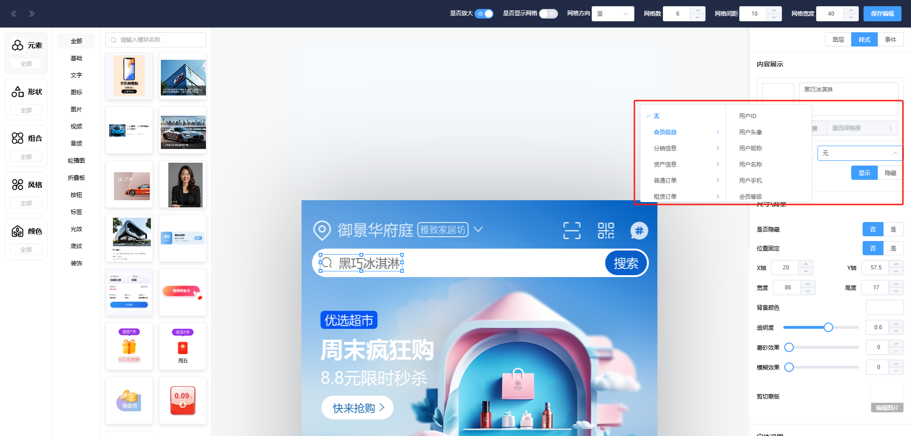Open the 颜色 color category icon

point(18,231)
